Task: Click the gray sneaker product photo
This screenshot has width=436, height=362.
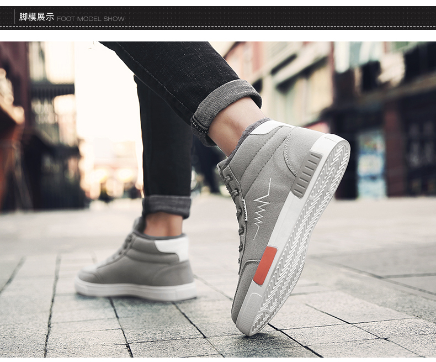Action: tap(218, 200)
